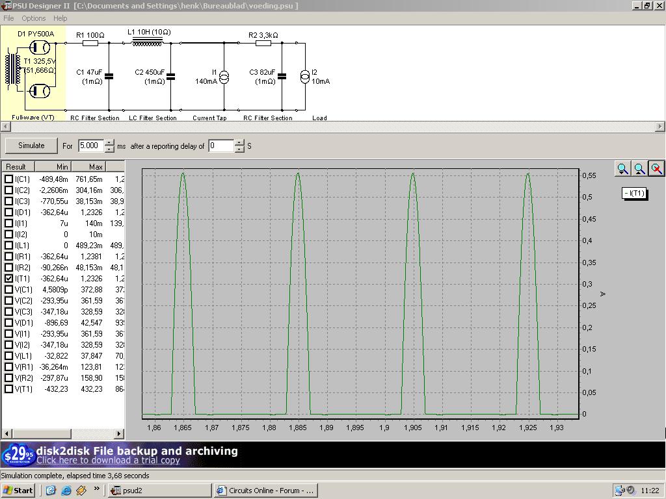Click the reporting delay input field

220,146
